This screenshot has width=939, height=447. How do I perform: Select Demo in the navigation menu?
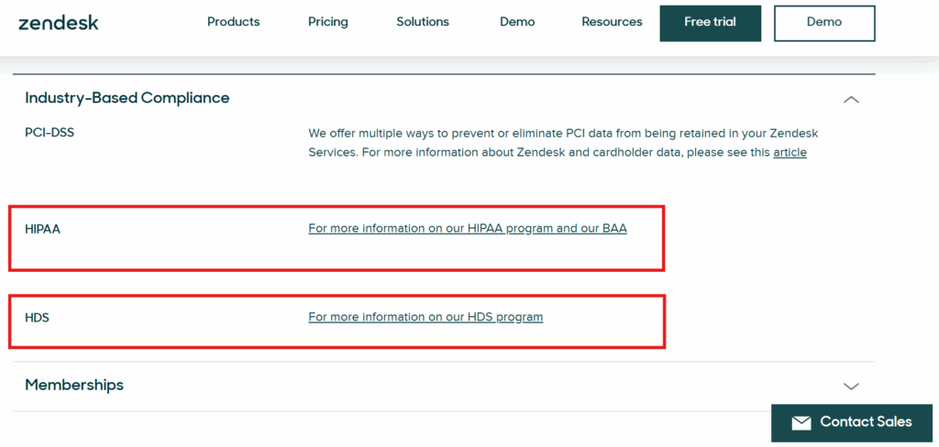[517, 22]
